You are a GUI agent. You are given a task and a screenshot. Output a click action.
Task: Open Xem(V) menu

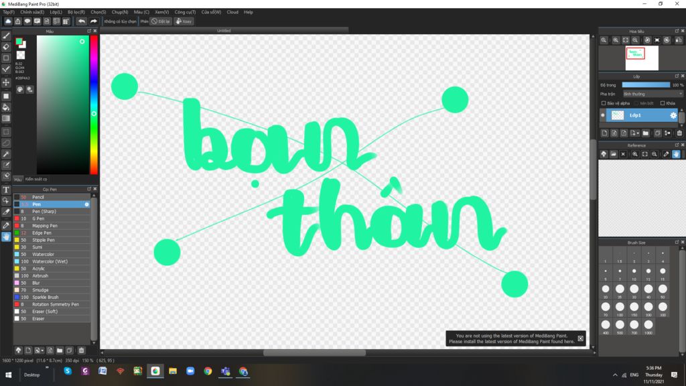(x=162, y=12)
